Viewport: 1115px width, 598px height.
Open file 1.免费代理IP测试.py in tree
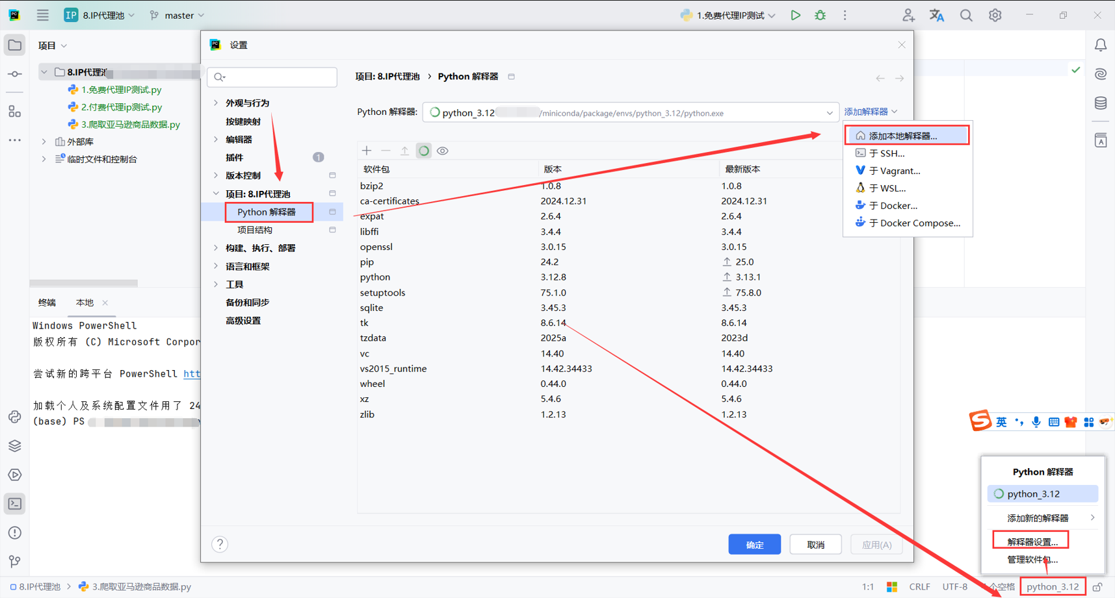point(121,90)
